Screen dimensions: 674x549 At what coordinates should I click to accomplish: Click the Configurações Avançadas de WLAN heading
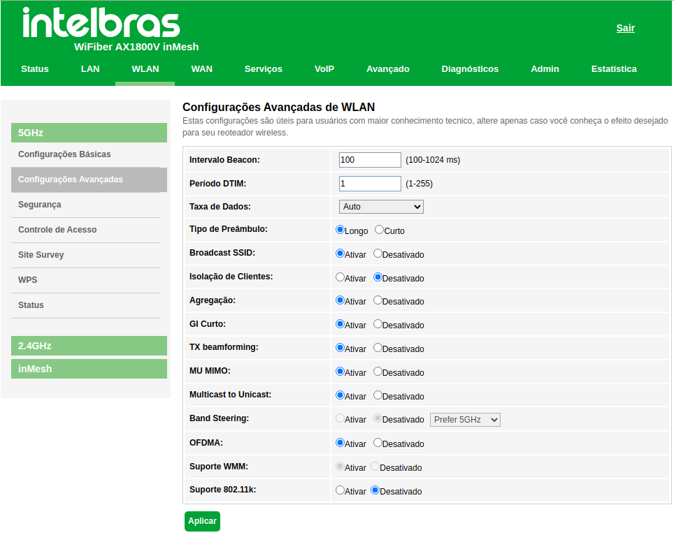tap(278, 107)
